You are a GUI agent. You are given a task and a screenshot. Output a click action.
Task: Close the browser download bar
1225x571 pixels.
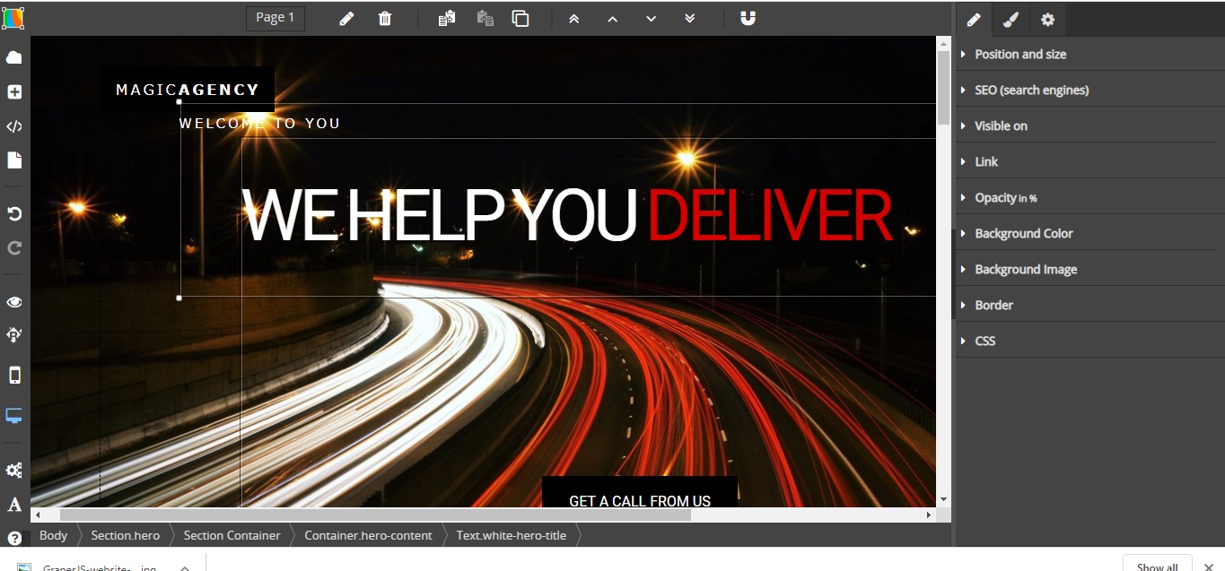(1208, 567)
